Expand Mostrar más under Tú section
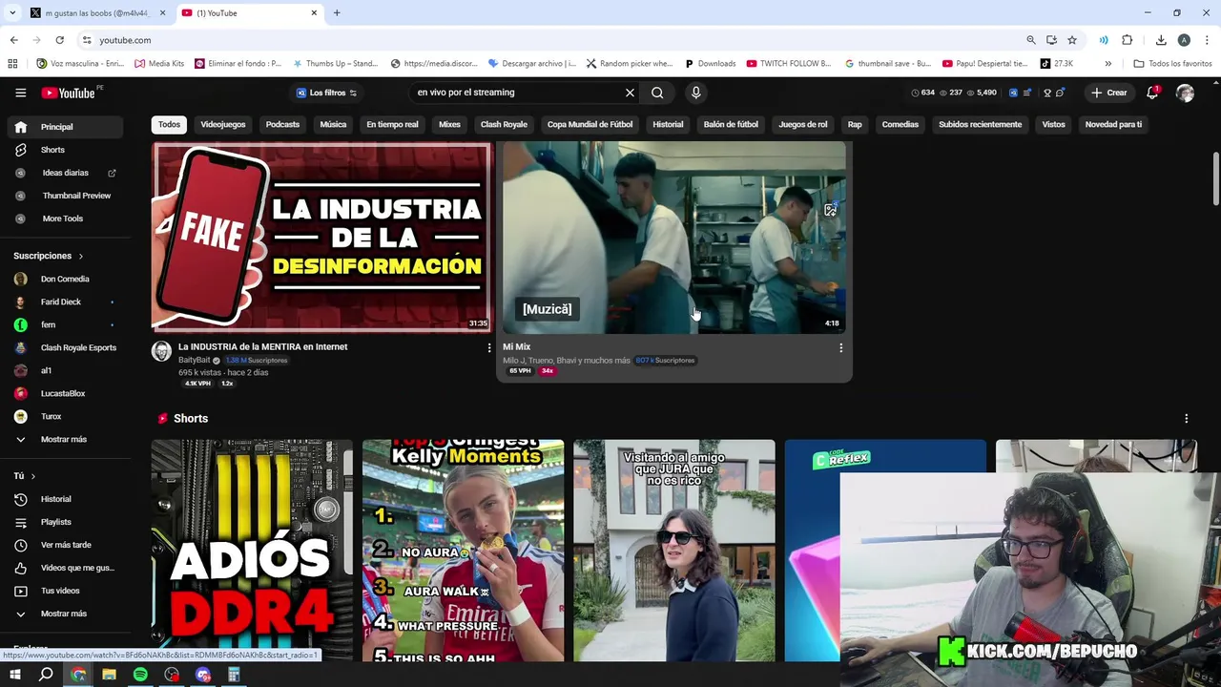Screen dimensions: 1221x687 click(x=65, y=614)
